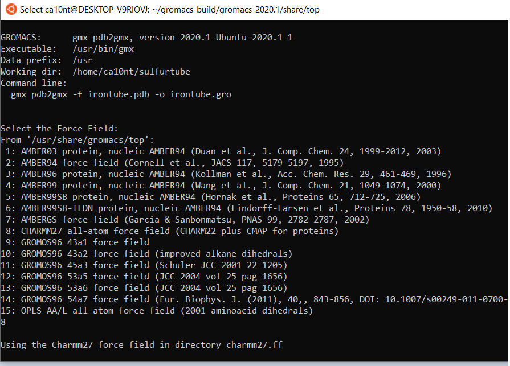This screenshot has width=510, height=366.
Task: Click the Ubuntu icon in the title bar
Action: click(x=11, y=10)
